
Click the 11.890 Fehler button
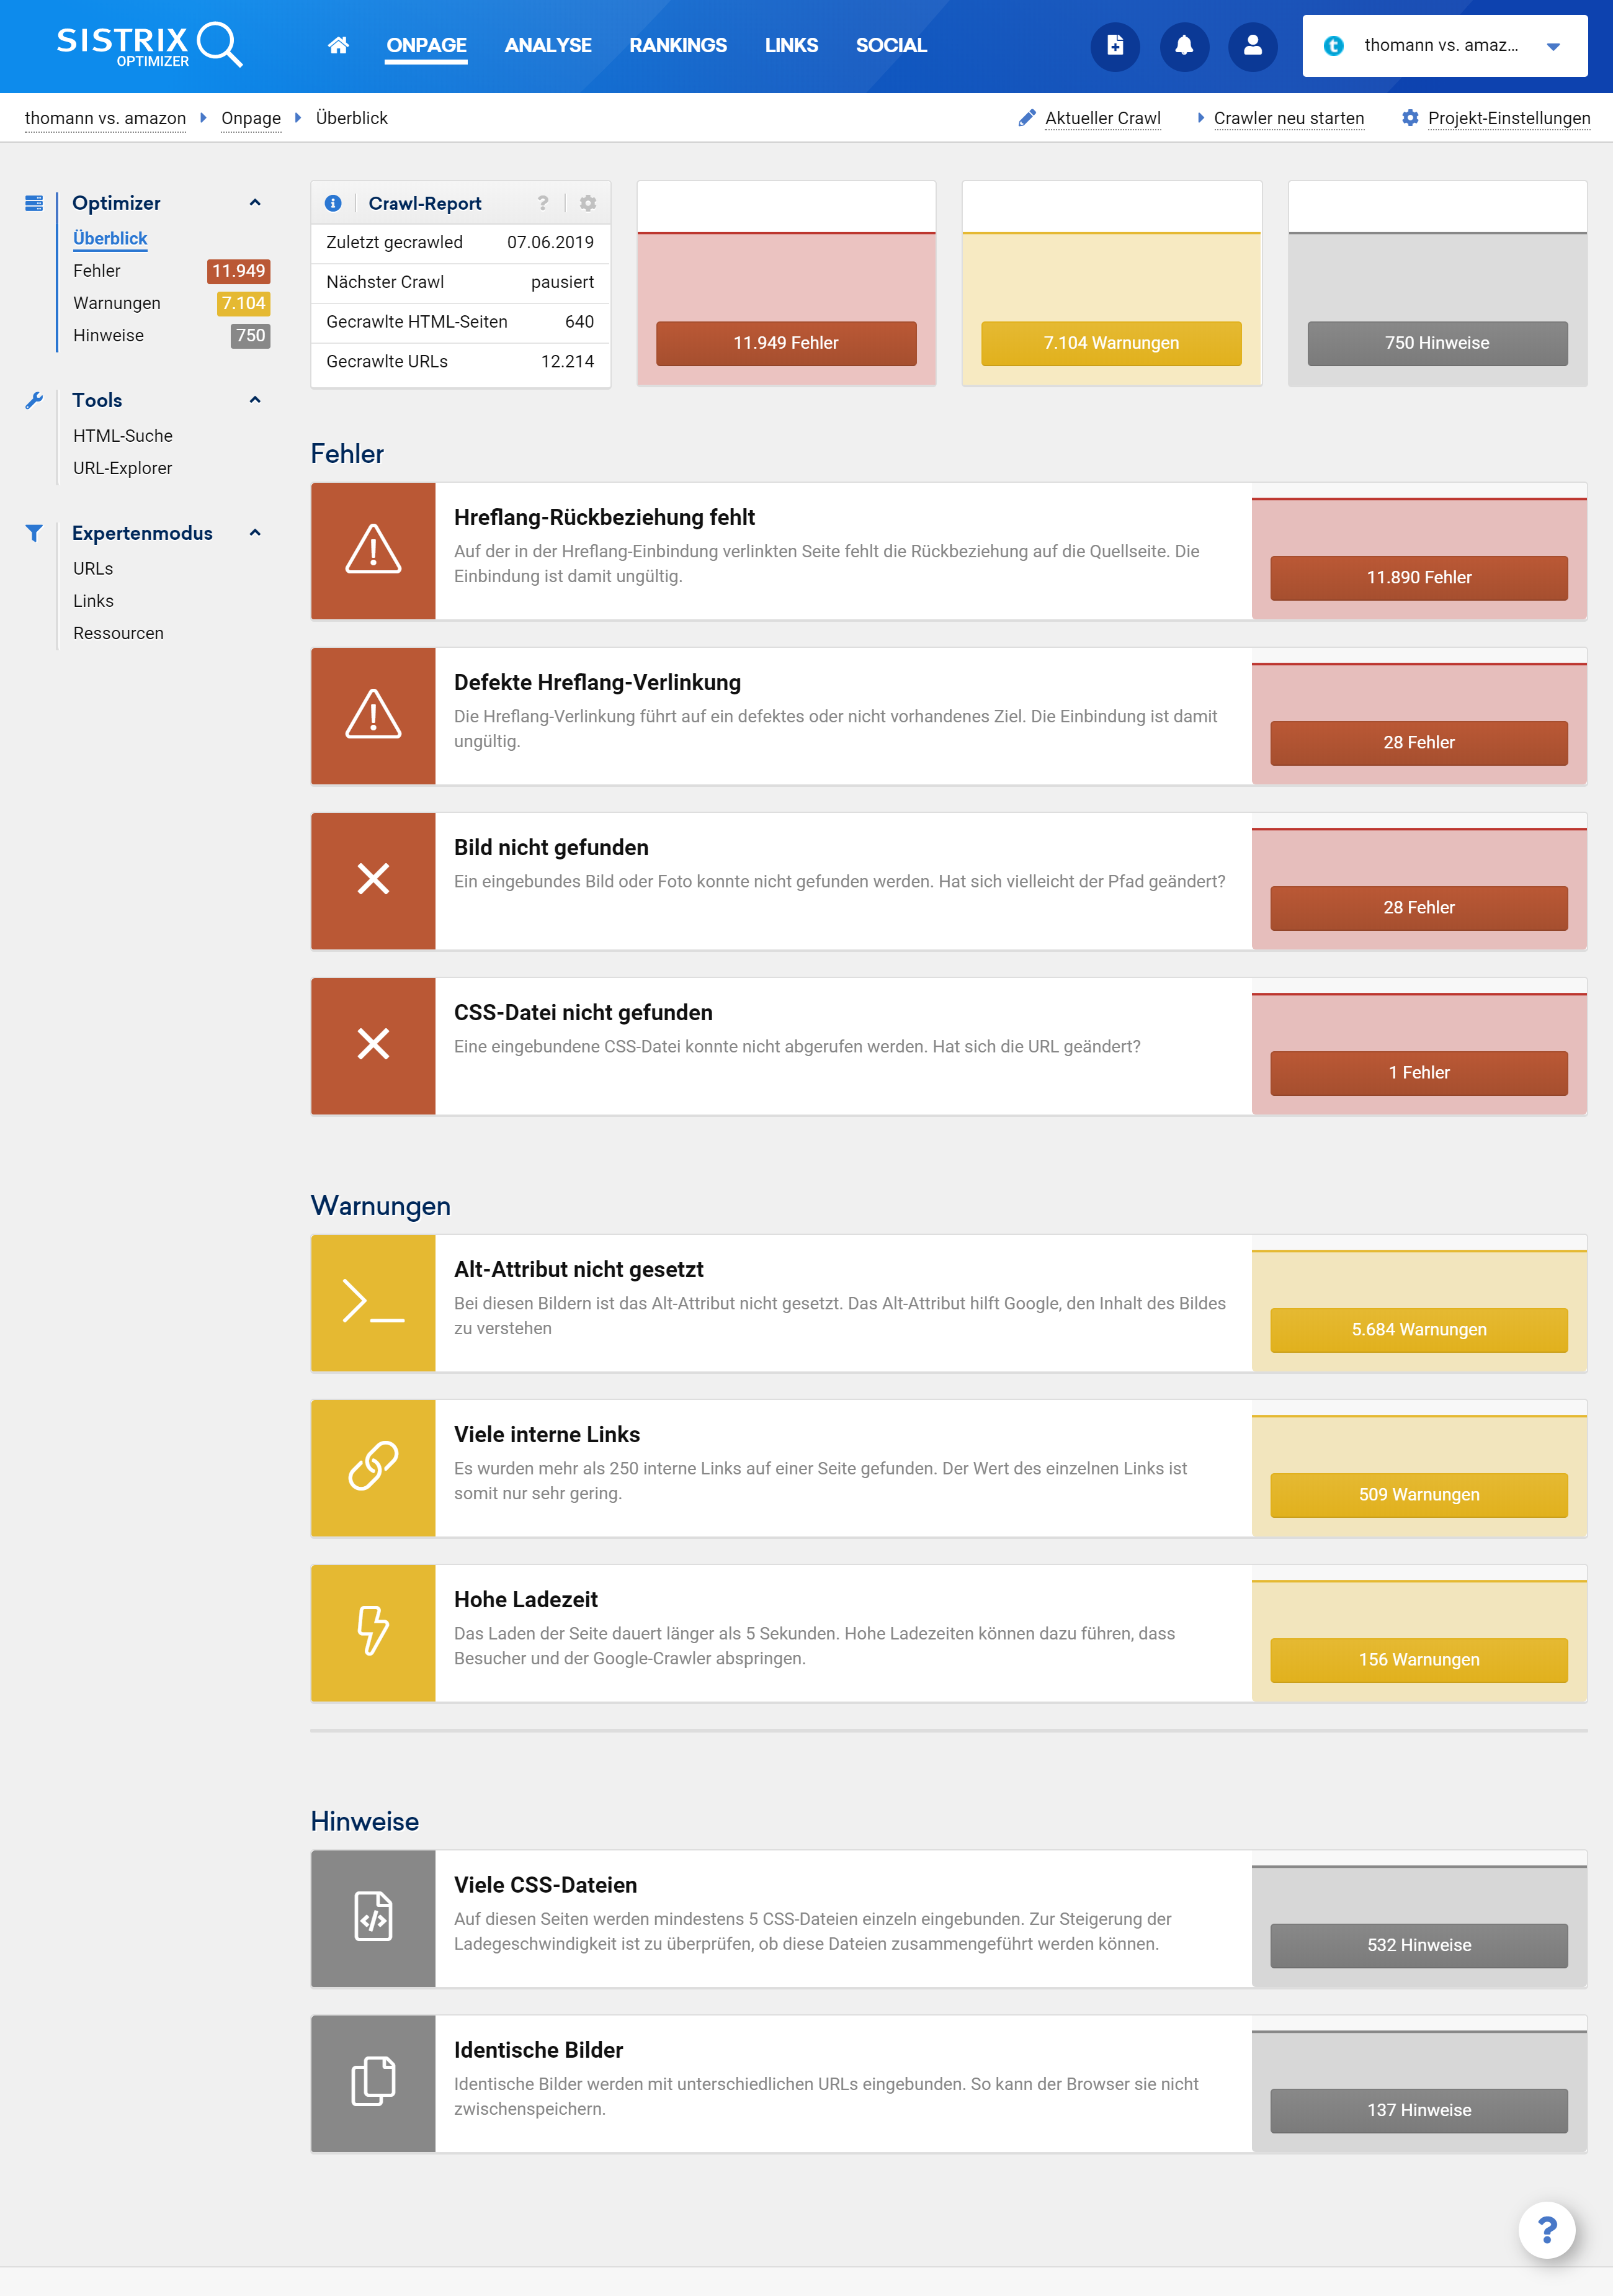[1418, 578]
